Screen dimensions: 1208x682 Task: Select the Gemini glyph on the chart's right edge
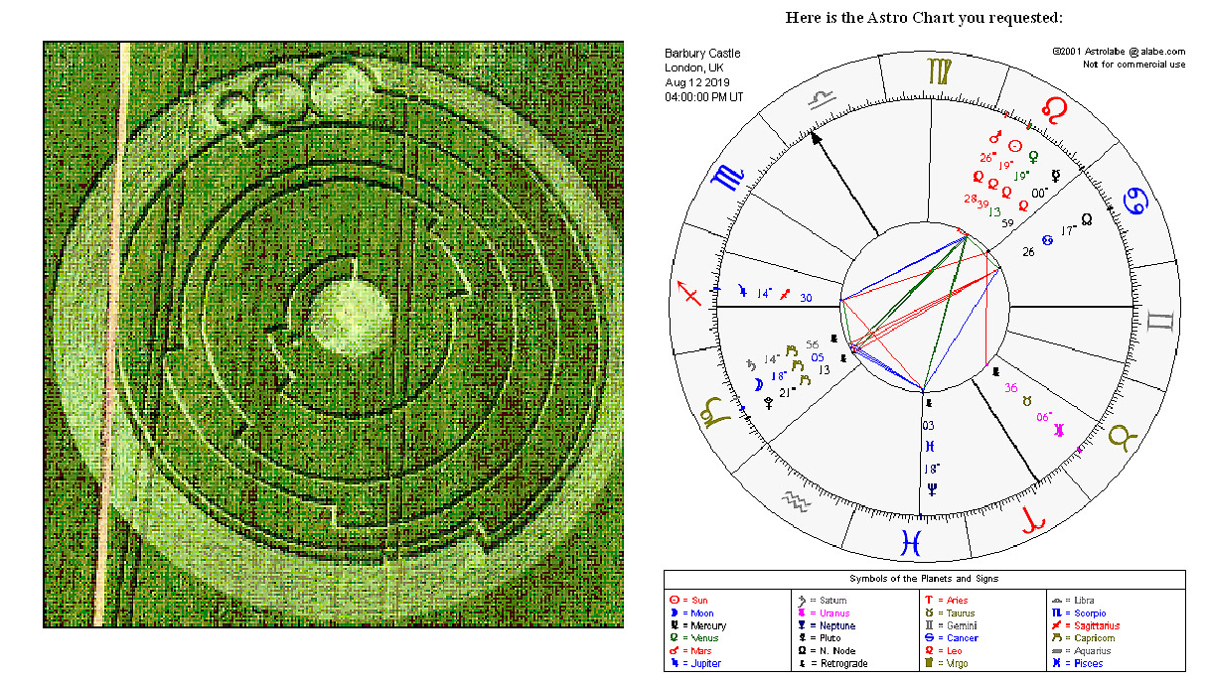pos(1161,321)
